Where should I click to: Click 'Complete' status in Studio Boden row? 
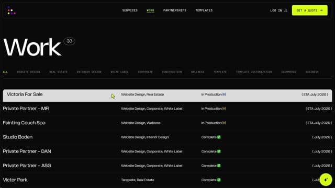[209, 137]
